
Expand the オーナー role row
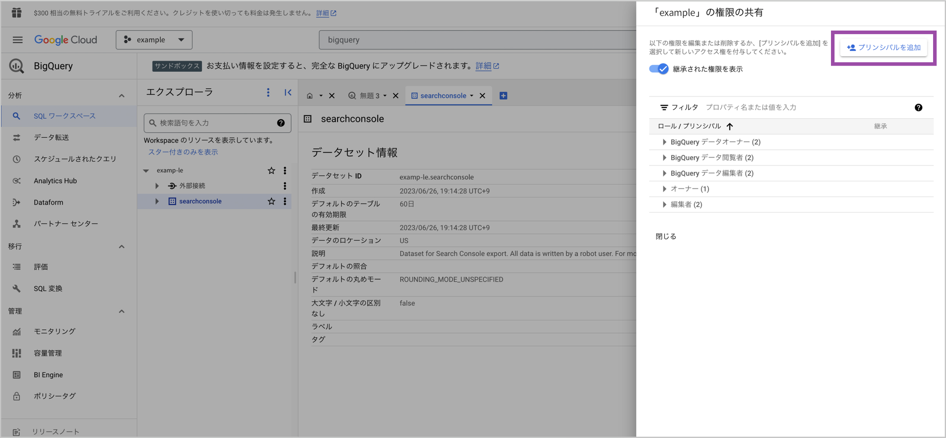(x=664, y=189)
